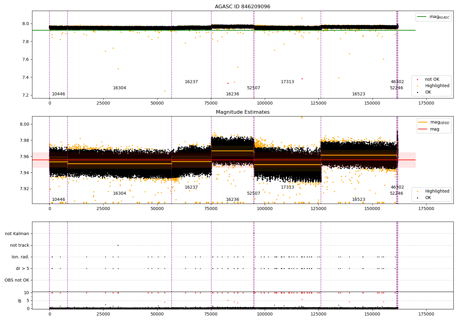
Task: Click x-axis tick 150000 in the Magnitude Estimates plot
Action: (372, 209)
